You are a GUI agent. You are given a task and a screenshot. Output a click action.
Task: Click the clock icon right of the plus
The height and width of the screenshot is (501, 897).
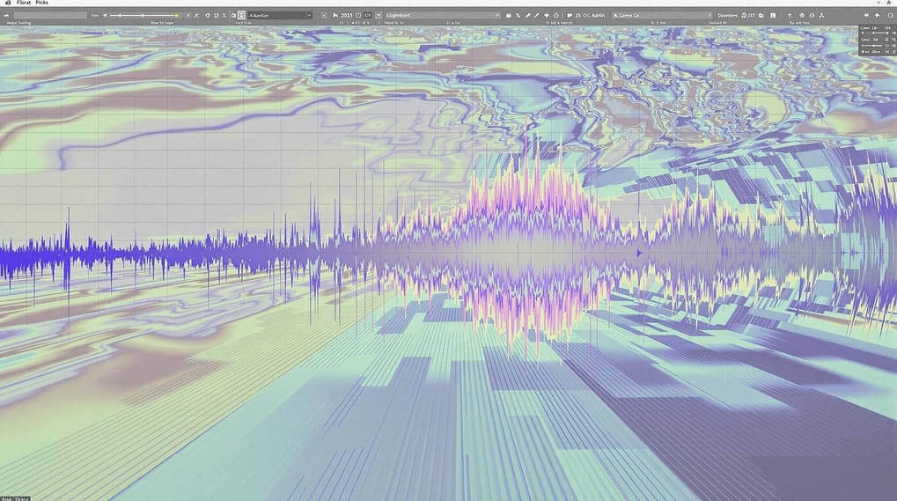[556, 16]
